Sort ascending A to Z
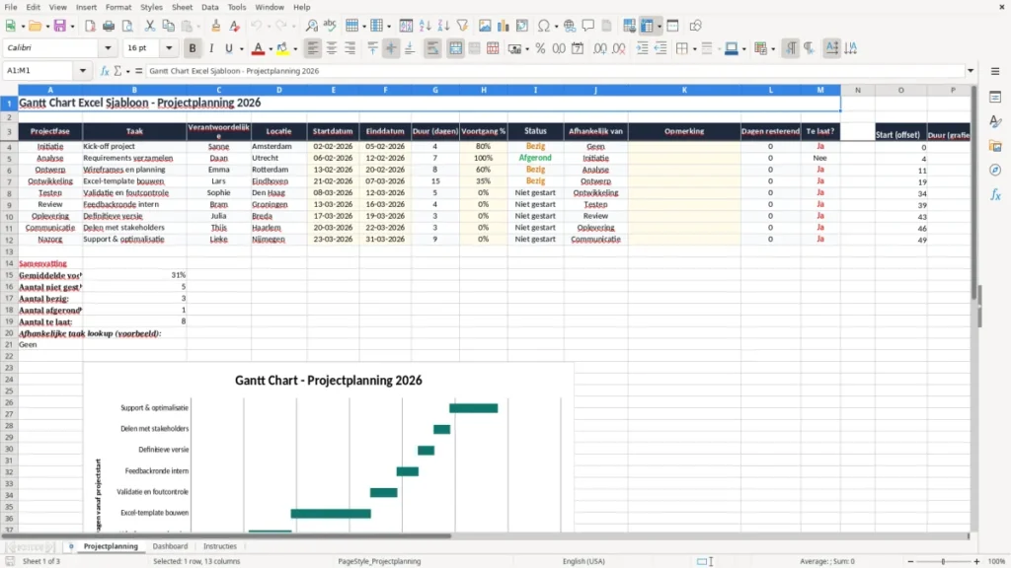 [425, 26]
